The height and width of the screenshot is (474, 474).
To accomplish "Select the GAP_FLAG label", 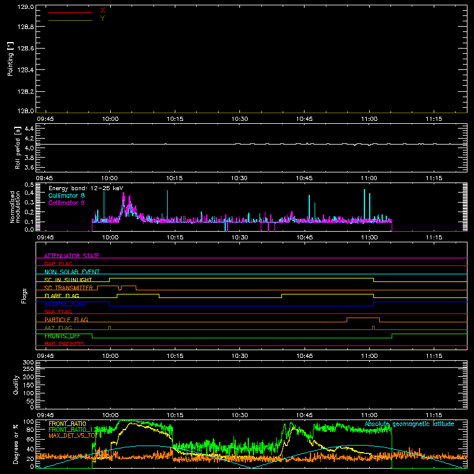I will coord(58,264).
